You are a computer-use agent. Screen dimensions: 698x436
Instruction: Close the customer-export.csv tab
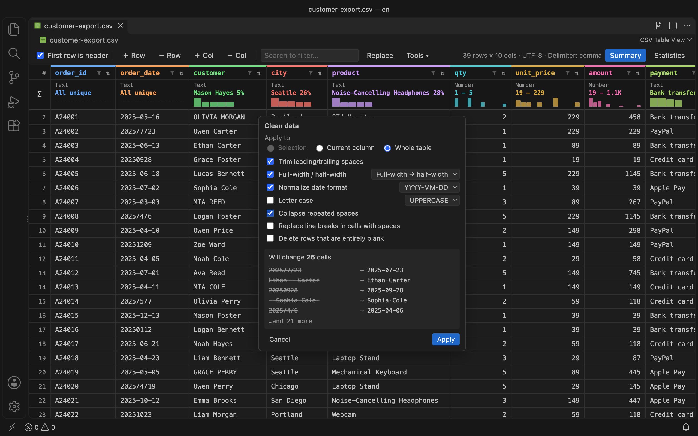[x=120, y=26]
